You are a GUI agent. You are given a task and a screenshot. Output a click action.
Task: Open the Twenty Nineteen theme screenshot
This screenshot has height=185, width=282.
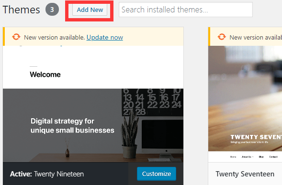[x=93, y=104]
